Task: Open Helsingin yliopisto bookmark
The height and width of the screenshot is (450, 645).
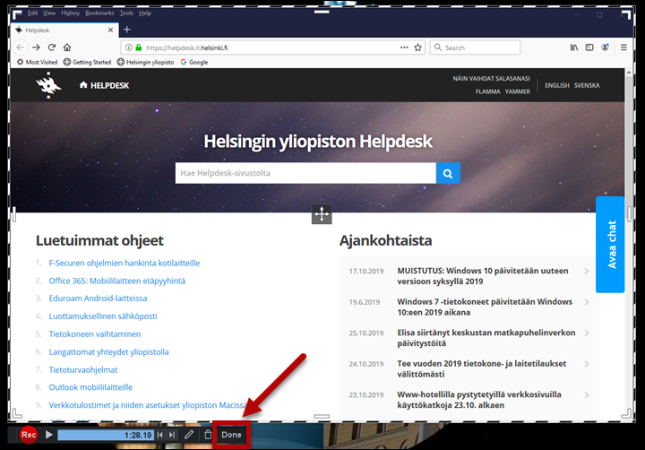Action: coord(146,62)
